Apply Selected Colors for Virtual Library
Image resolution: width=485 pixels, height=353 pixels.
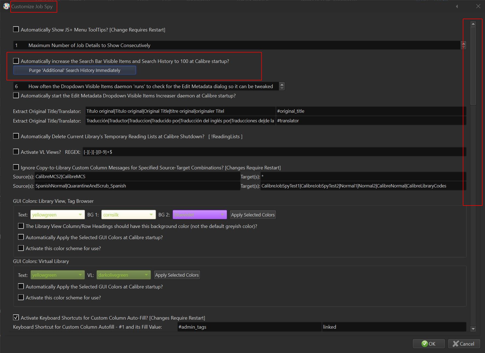177,275
